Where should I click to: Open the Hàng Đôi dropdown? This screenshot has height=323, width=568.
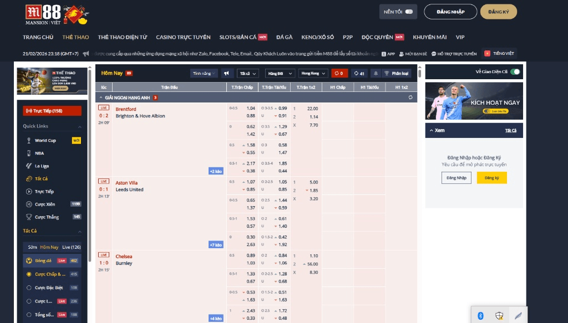tap(280, 74)
